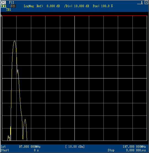The width and height of the screenshot is (149, 153).
Task: Close the trace window with X
Action: (146, 2)
